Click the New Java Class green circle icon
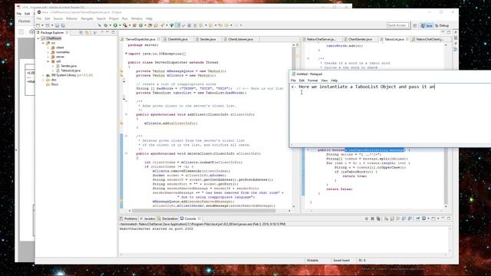Screen dimensions: 491x276 click(x=141, y=25)
